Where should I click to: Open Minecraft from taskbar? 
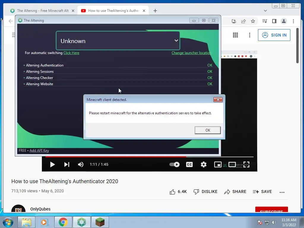(100, 222)
